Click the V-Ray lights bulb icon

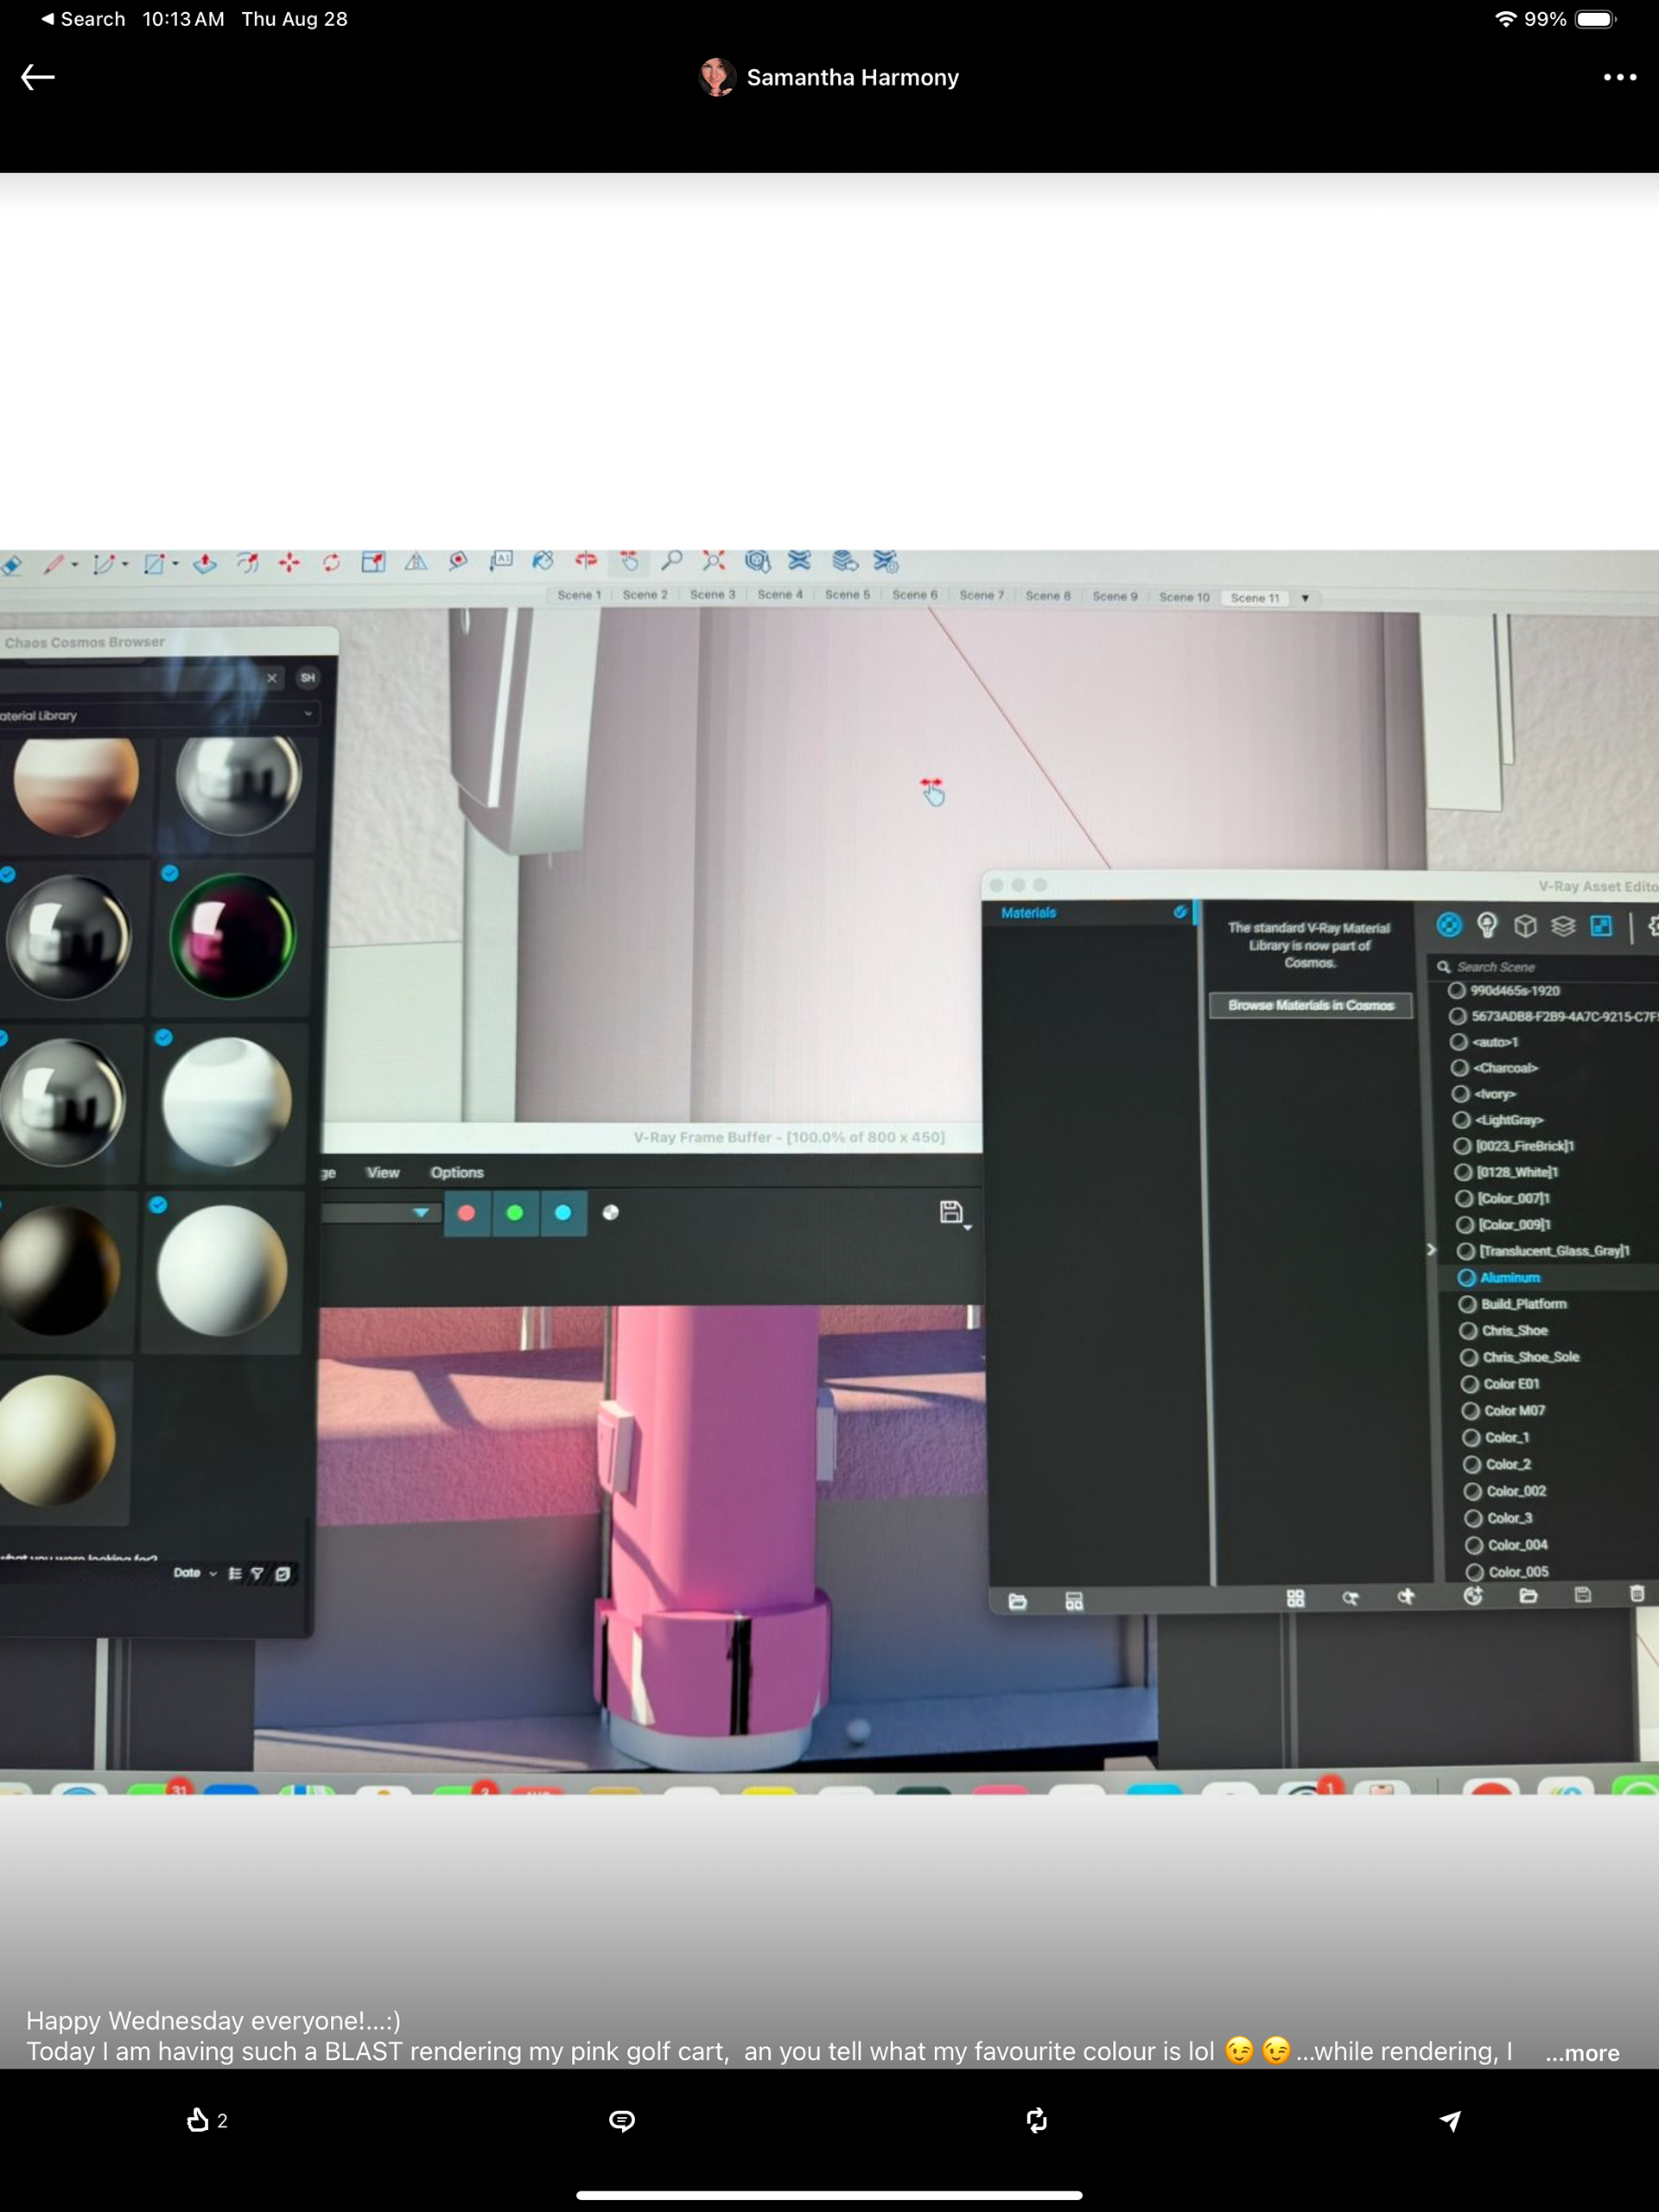pyautogui.click(x=1487, y=926)
